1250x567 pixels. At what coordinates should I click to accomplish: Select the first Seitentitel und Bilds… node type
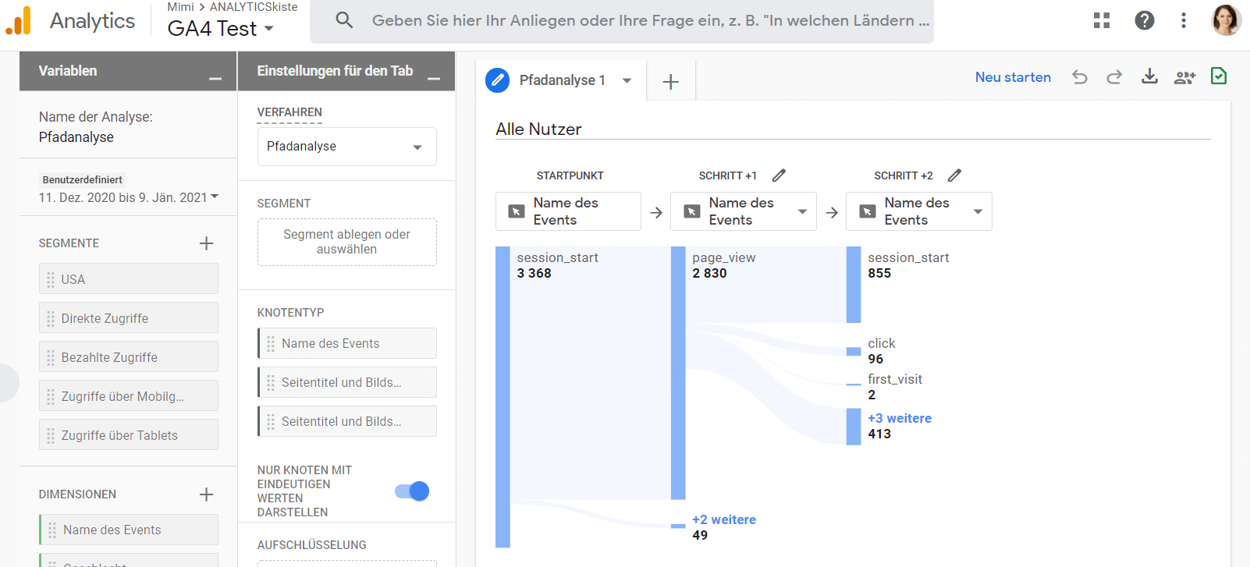click(x=346, y=382)
